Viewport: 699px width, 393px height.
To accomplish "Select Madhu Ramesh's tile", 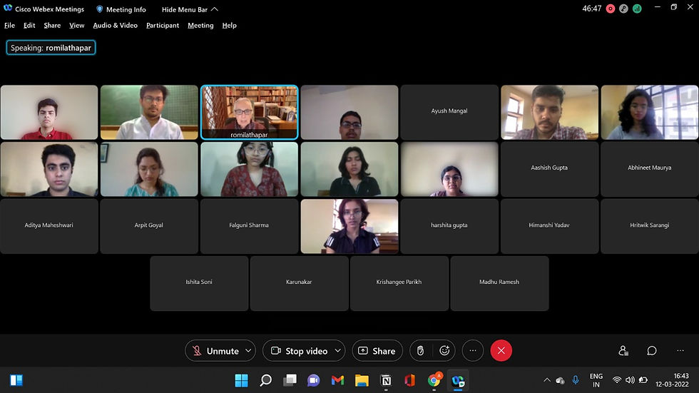I will point(499,283).
